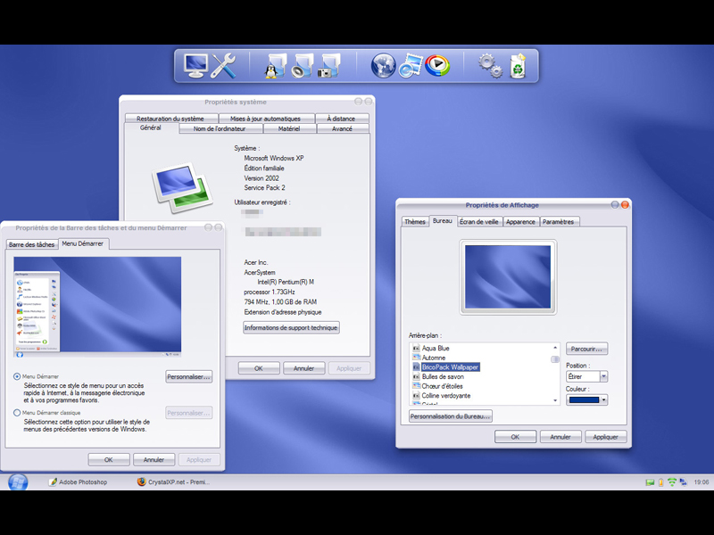
Task: Switch to CrystalXP.net Firefox taskbar item
Action: (173, 482)
